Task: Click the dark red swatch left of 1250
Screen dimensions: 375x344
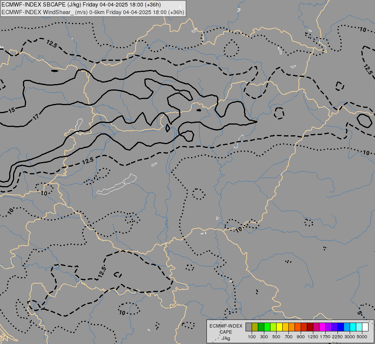Action: click(x=310, y=327)
